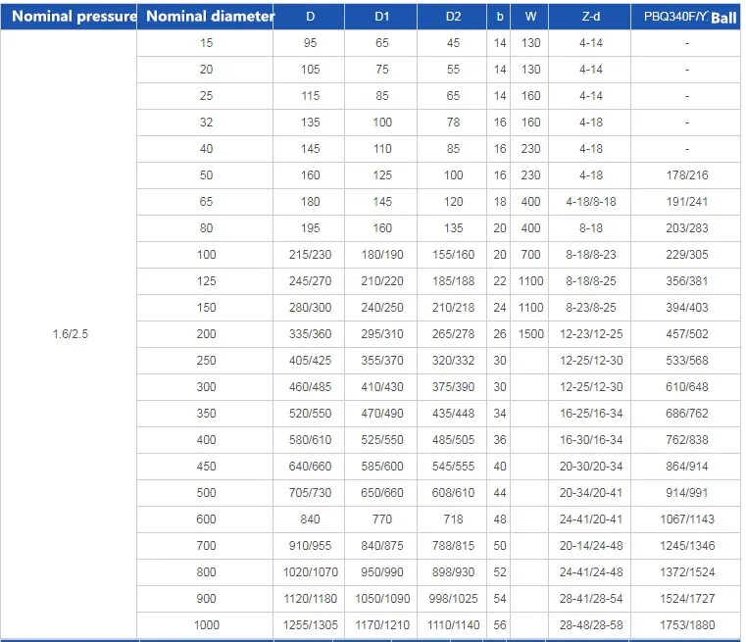Viewport: 746px width, 642px height.
Task: Click the Z-d value "4-18/8-18"
Action: (590, 202)
